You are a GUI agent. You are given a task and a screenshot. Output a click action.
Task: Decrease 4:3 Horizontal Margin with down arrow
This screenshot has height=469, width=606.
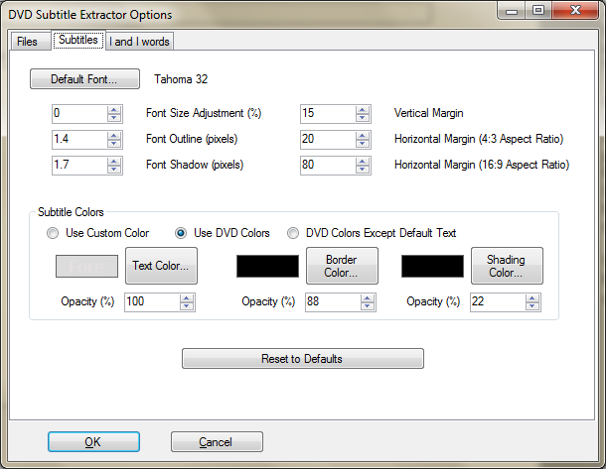click(x=363, y=144)
